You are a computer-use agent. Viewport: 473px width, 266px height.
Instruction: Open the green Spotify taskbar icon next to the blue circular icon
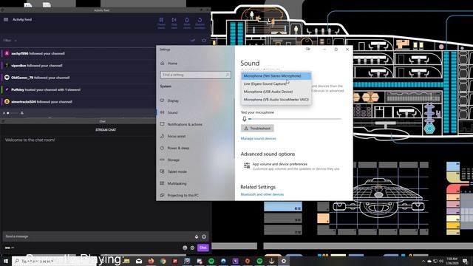coord(211,261)
